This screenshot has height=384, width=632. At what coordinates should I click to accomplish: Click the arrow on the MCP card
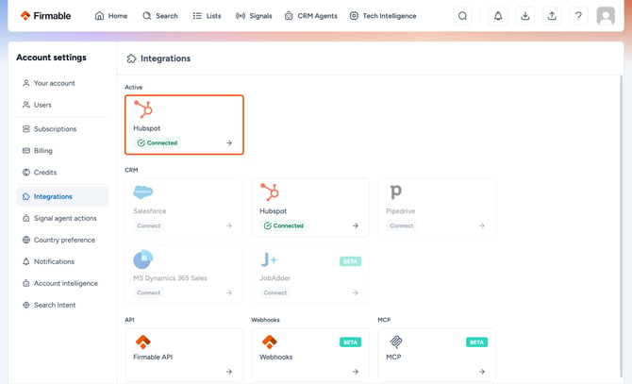coord(482,372)
